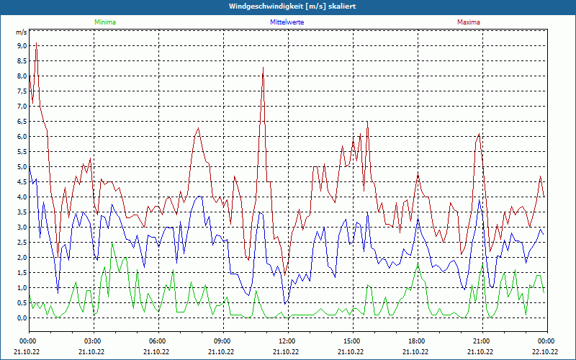
Task: Click the 21.10.22 date under 06:00
Action: click(156, 351)
